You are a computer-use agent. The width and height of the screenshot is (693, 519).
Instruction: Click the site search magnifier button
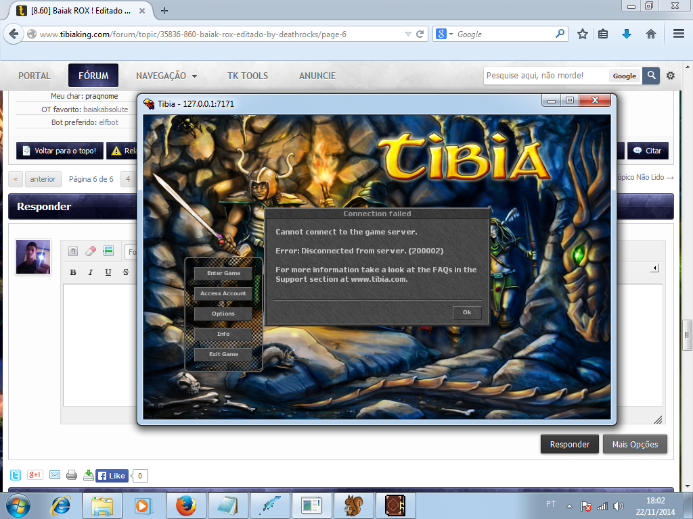(651, 76)
